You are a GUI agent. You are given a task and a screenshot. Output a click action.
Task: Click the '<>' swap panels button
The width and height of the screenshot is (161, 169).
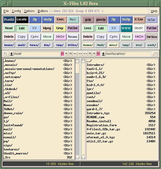tap(80, 54)
